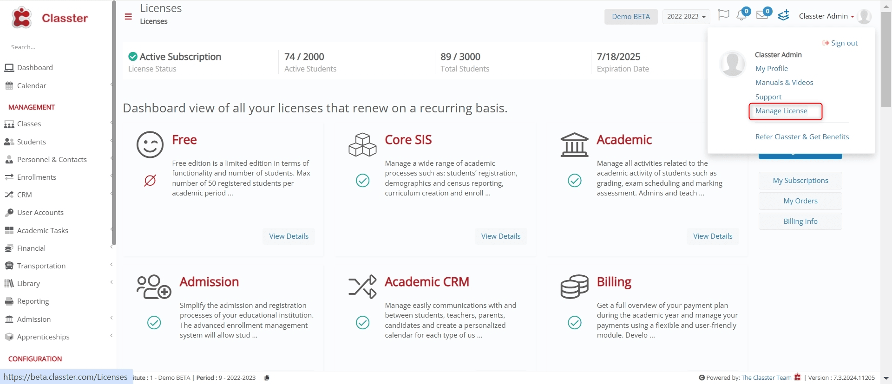Open envelope messages icon
This screenshot has height=384, width=892.
pos(762,15)
